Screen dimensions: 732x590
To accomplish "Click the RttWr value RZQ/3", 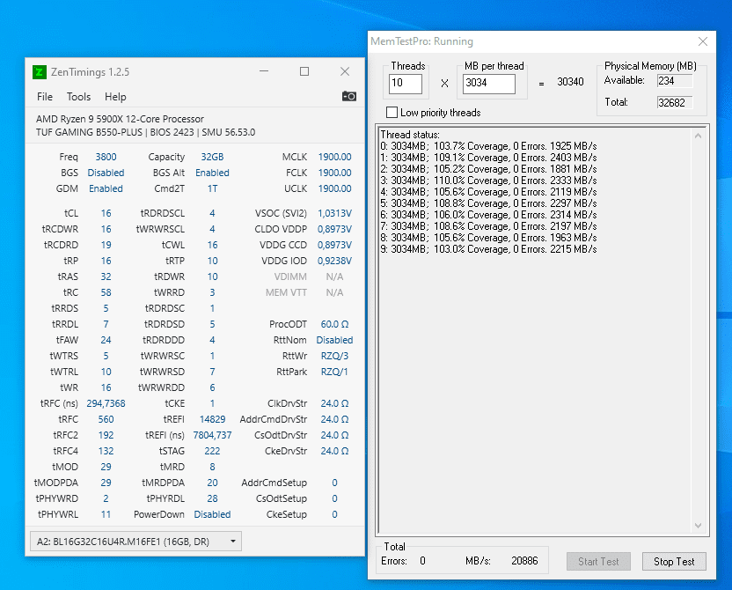I will coord(334,356).
